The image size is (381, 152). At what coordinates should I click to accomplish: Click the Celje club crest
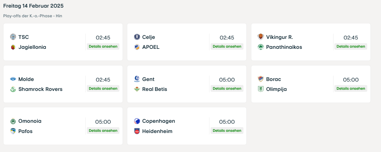tap(137, 37)
